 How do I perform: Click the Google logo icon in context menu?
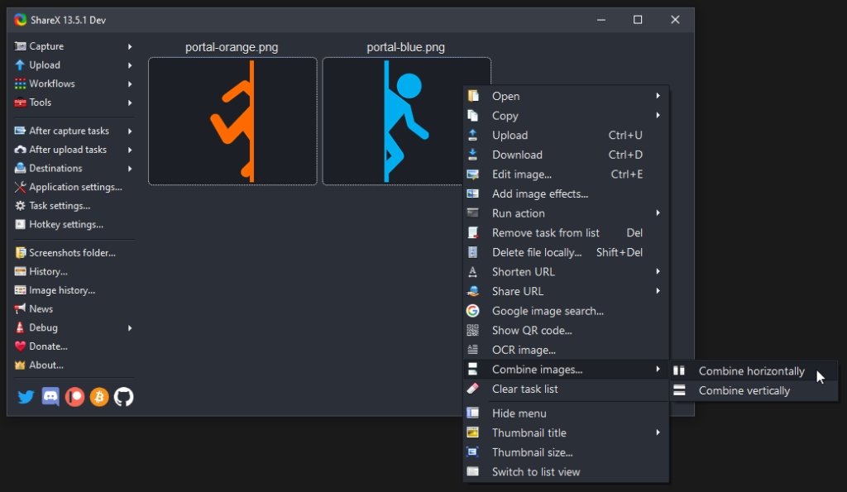pyautogui.click(x=472, y=311)
